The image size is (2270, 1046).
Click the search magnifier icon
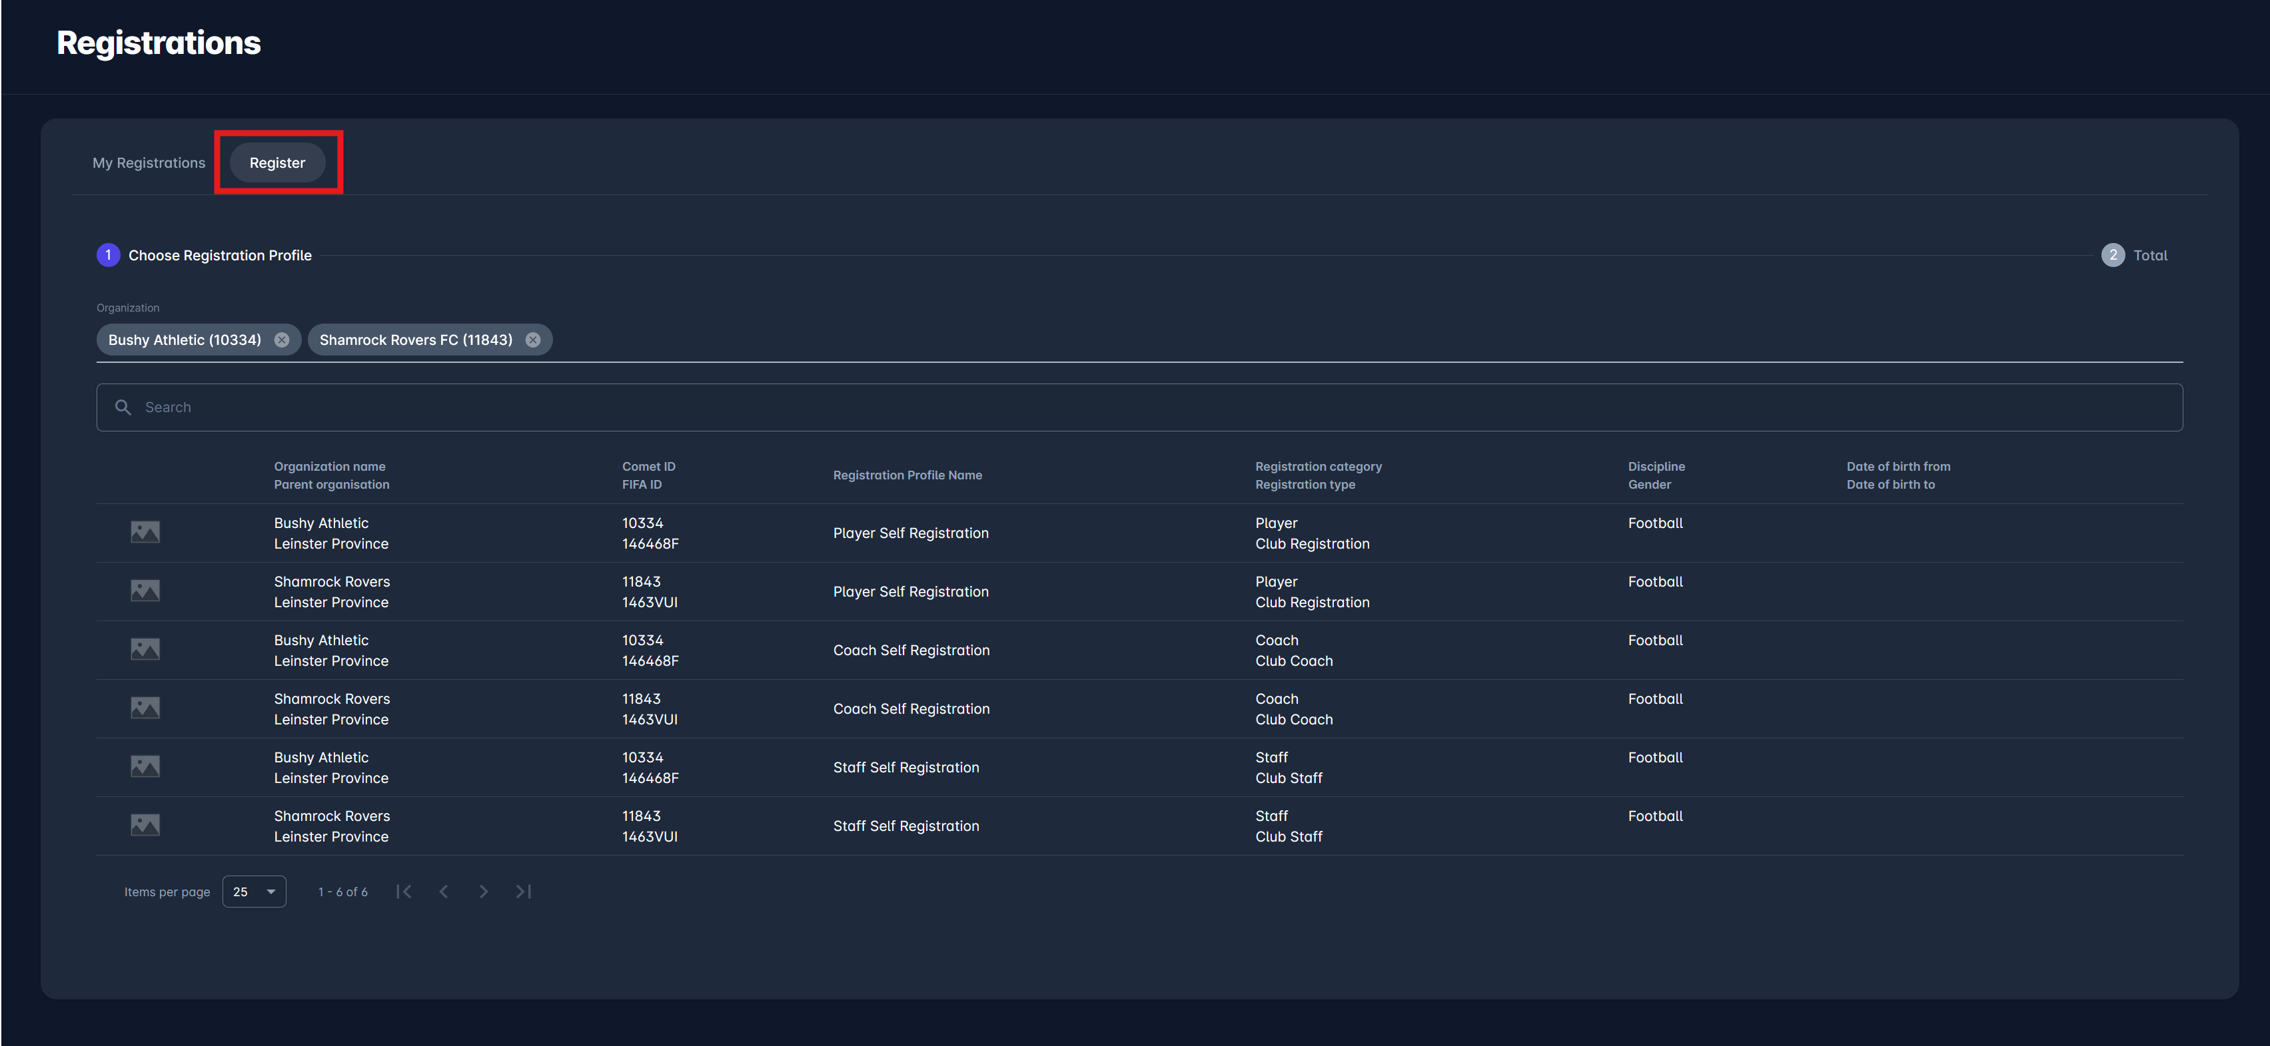tap(123, 407)
